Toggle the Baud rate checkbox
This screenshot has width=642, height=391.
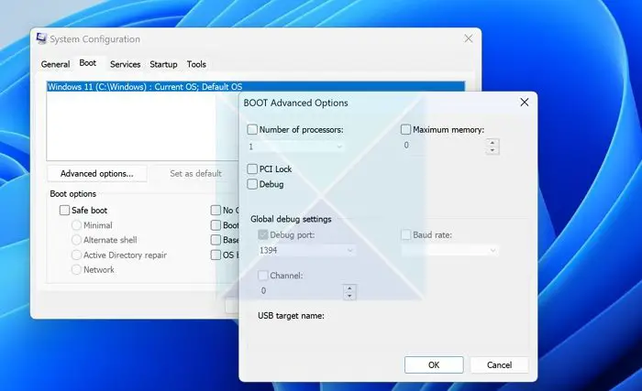click(405, 234)
